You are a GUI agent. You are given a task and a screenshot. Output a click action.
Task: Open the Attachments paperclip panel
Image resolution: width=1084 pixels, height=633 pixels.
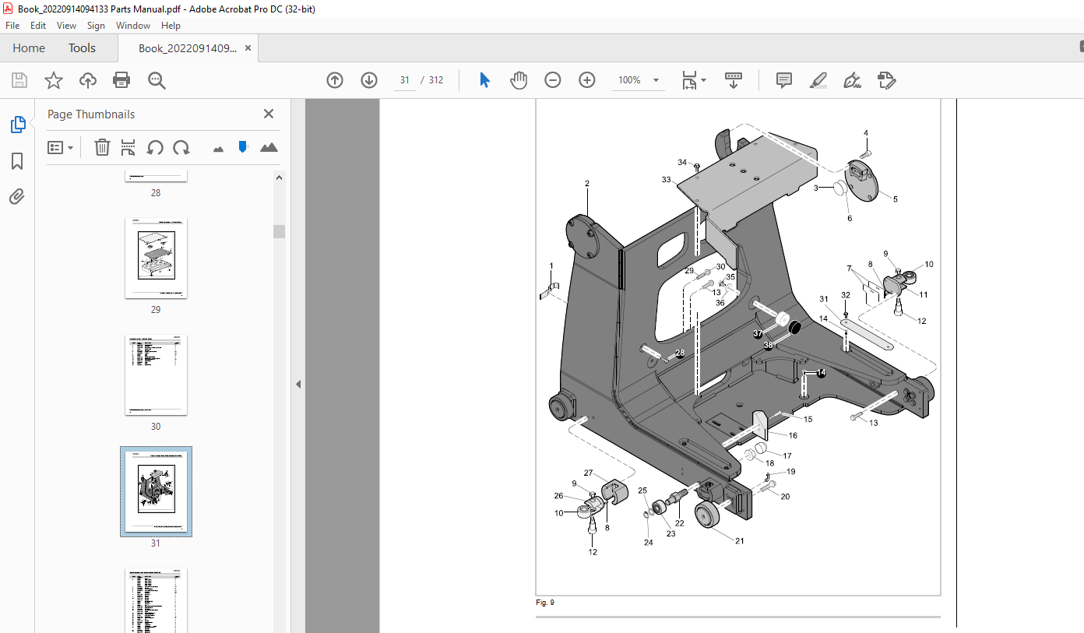coord(17,196)
